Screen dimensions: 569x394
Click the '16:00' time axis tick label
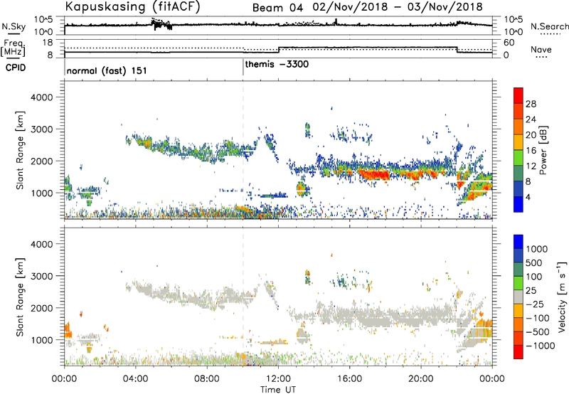(x=349, y=379)
